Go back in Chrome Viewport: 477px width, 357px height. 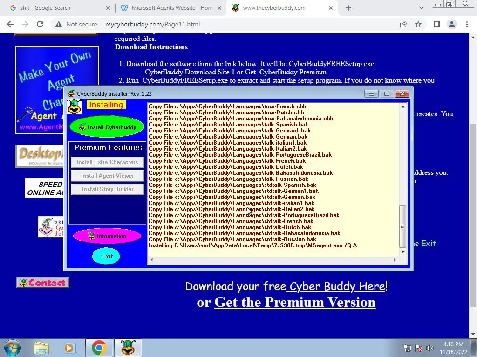(10, 24)
